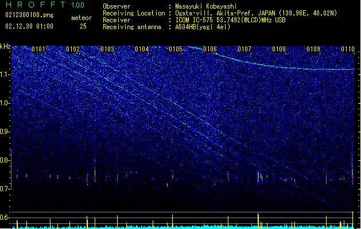Screen dimensions: 361x229
Task: Click time marker 0108
Action: click(279, 49)
